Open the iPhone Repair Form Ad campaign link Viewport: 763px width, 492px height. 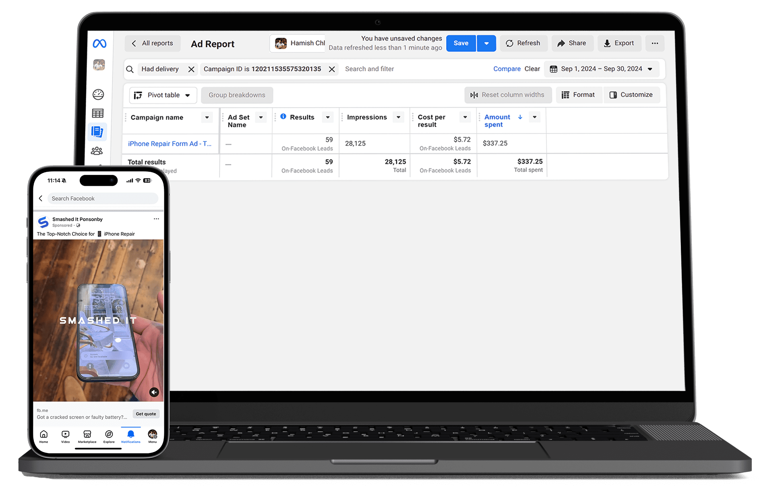pyautogui.click(x=170, y=144)
